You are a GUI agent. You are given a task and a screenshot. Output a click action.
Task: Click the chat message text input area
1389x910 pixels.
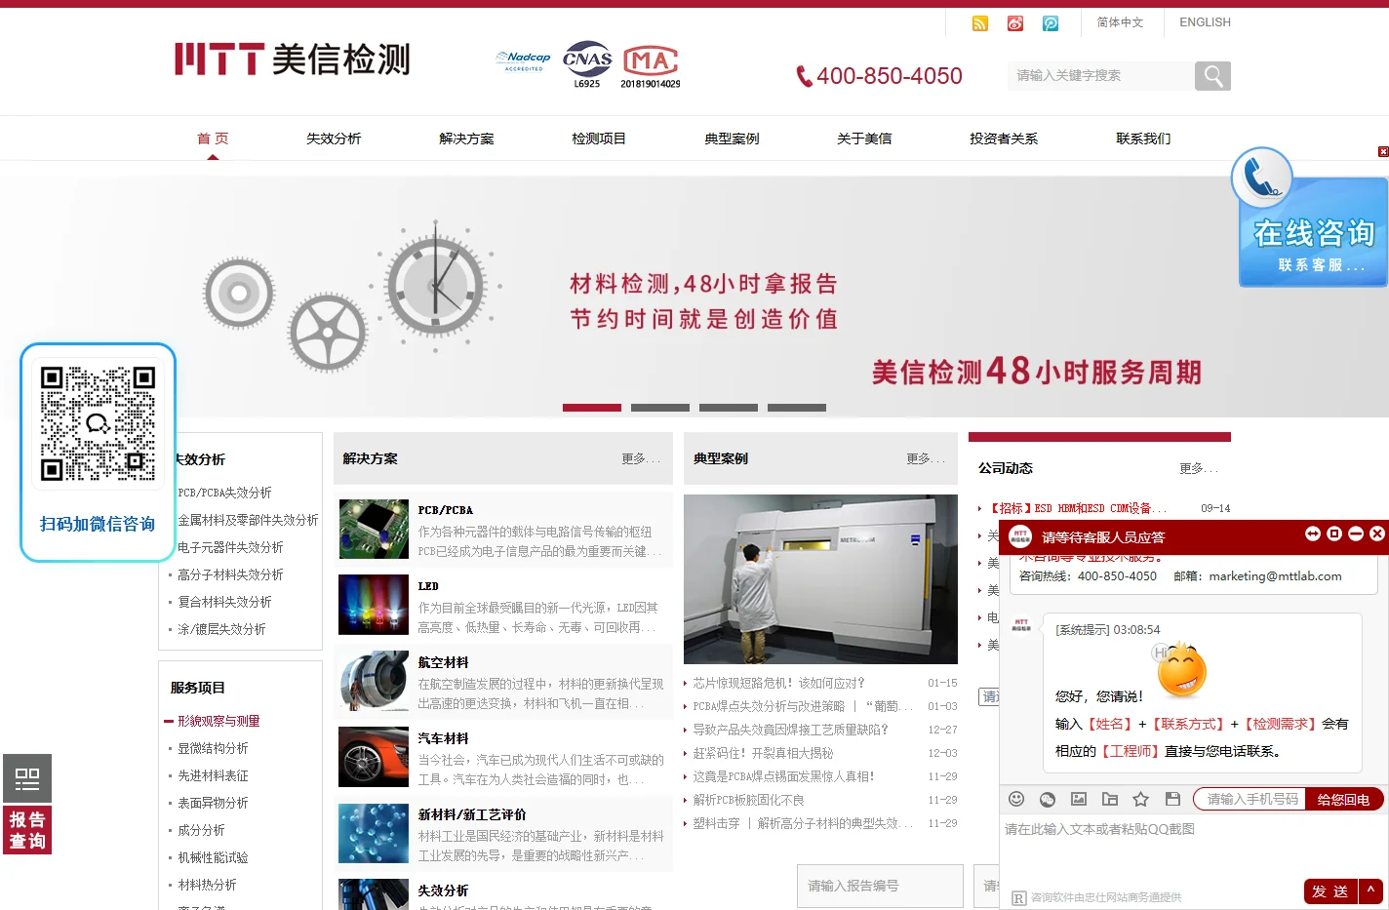pyautogui.click(x=1192, y=847)
